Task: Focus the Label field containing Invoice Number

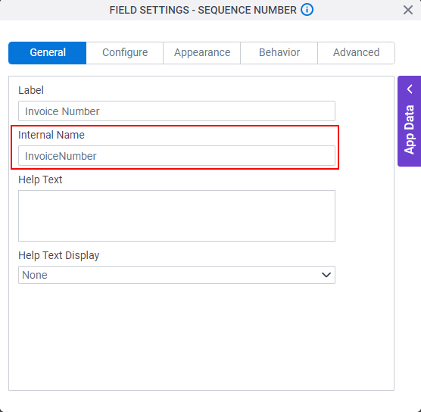Action: 176,111
